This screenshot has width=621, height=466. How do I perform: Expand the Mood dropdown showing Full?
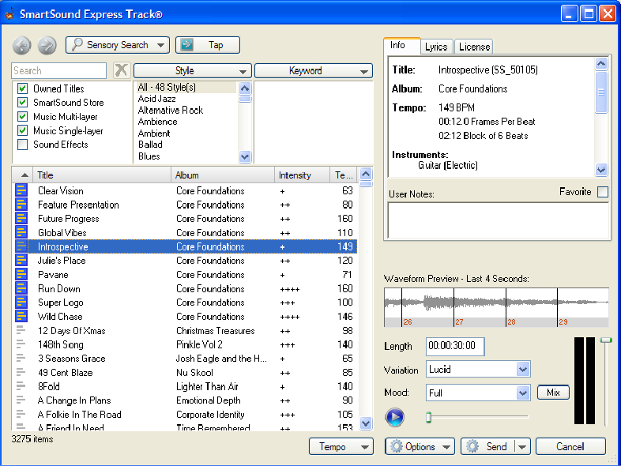[478, 393]
